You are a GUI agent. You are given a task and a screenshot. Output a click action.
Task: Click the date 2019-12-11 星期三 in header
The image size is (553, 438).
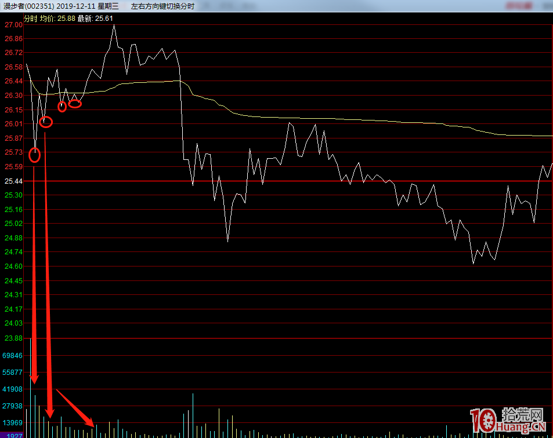[88, 6]
